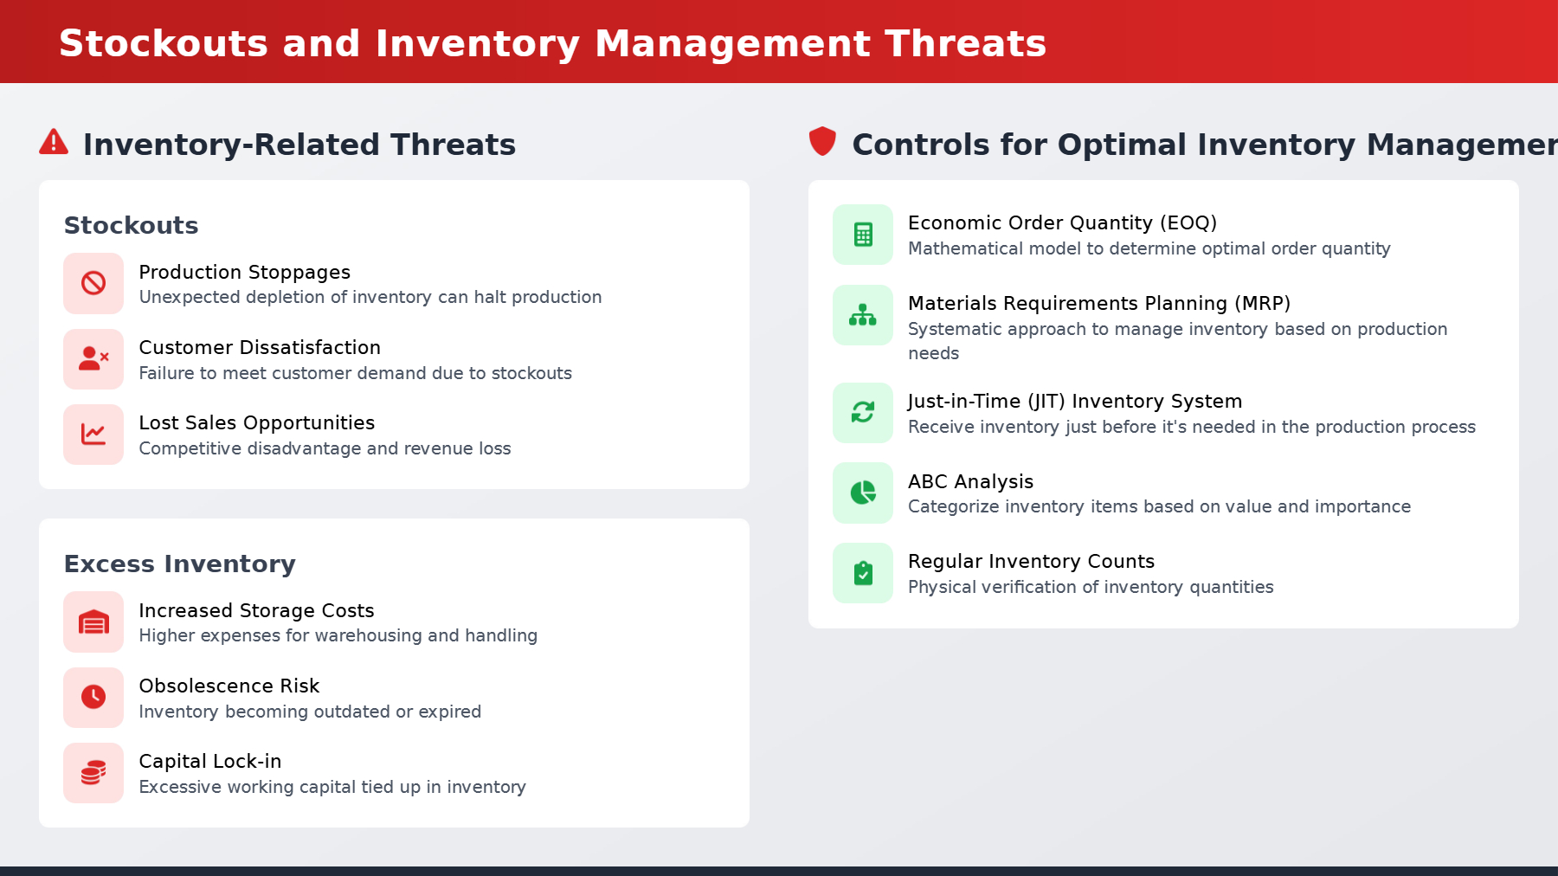Image resolution: width=1558 pixels, height=876 pixels.
Task: Click the Inventory-Related Threats heading
Action: 299,144
